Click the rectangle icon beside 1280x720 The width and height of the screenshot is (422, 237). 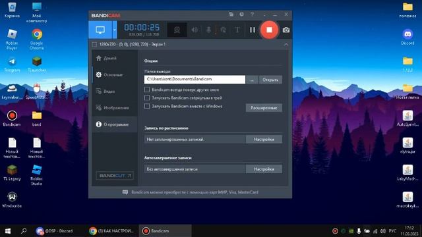click(x=94, y=44)
